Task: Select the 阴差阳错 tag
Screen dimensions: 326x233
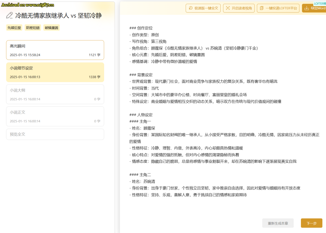Action: 33,28
